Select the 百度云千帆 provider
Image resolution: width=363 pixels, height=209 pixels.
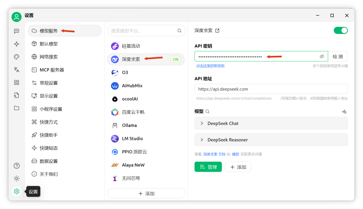pos(146,112)
